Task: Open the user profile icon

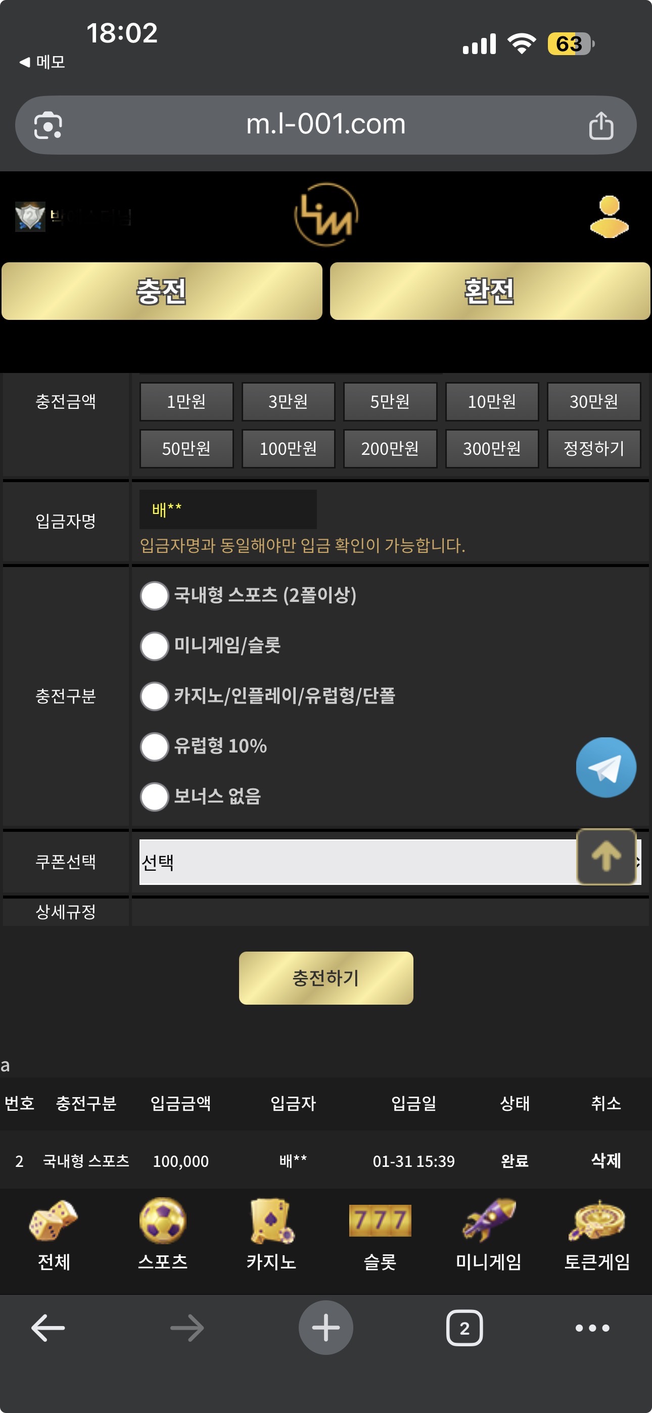Action: [609, 216]
